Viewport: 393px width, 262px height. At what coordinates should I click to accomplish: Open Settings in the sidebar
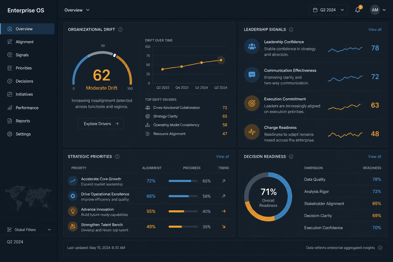coord(28,134)
